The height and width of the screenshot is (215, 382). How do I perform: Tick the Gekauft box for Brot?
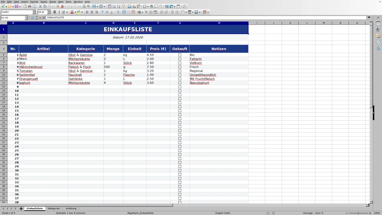point(180,63)
